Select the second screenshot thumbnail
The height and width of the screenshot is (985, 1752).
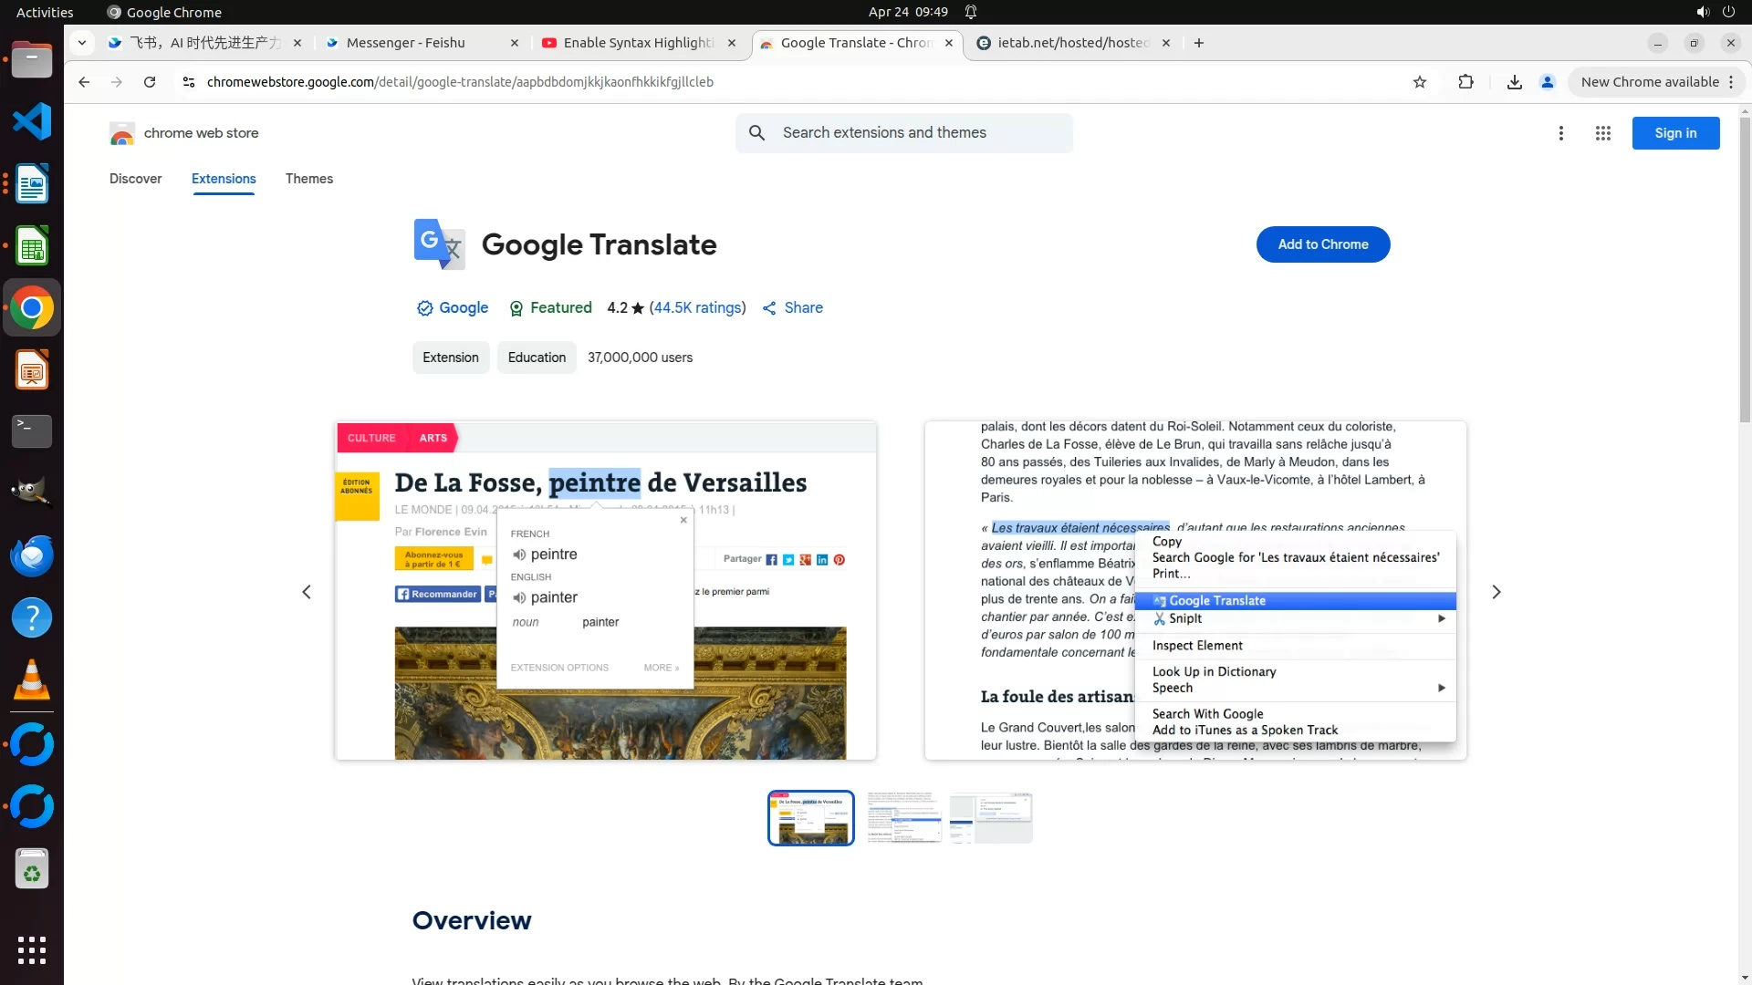[903, 817]
